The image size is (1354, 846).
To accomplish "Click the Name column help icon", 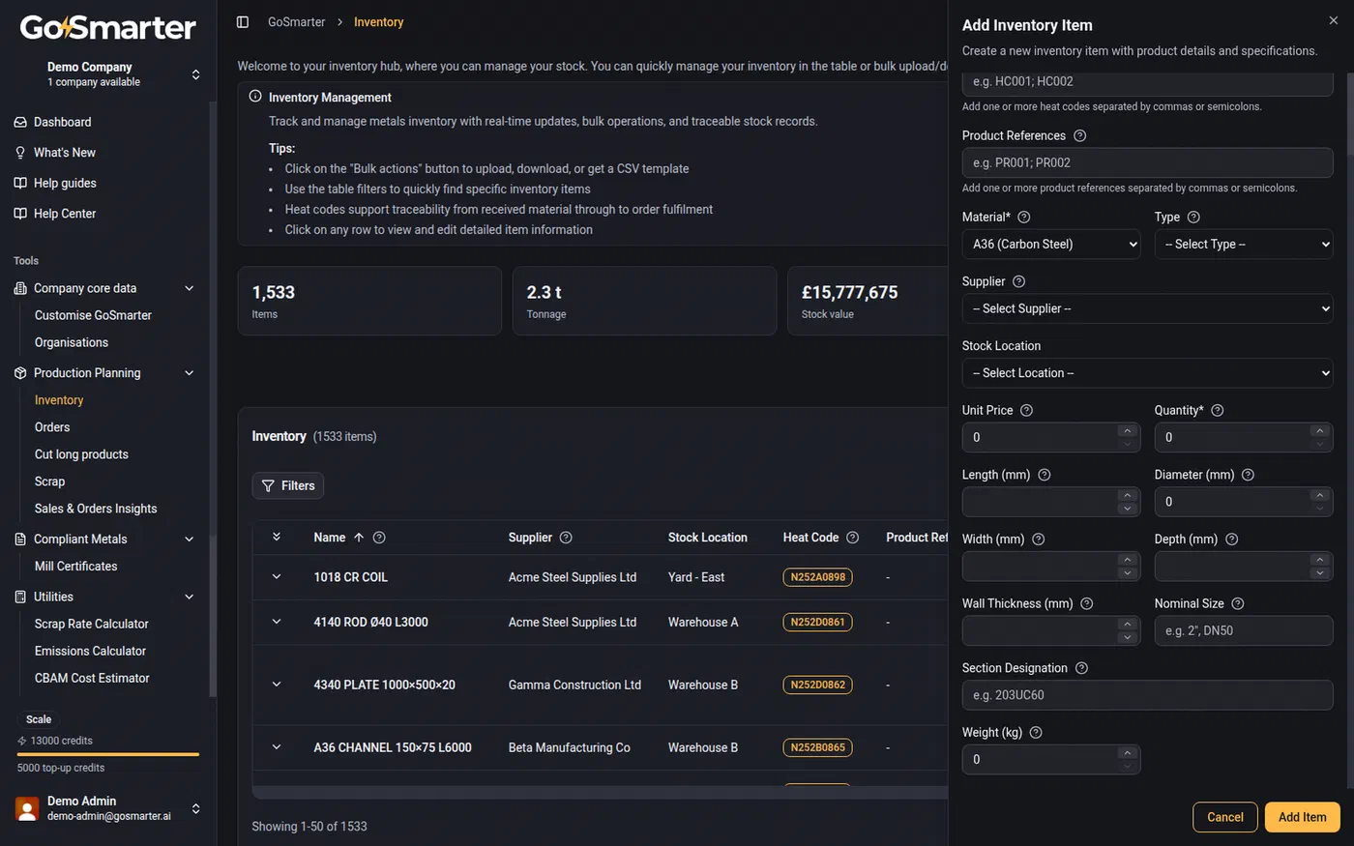I will [379, 538].
